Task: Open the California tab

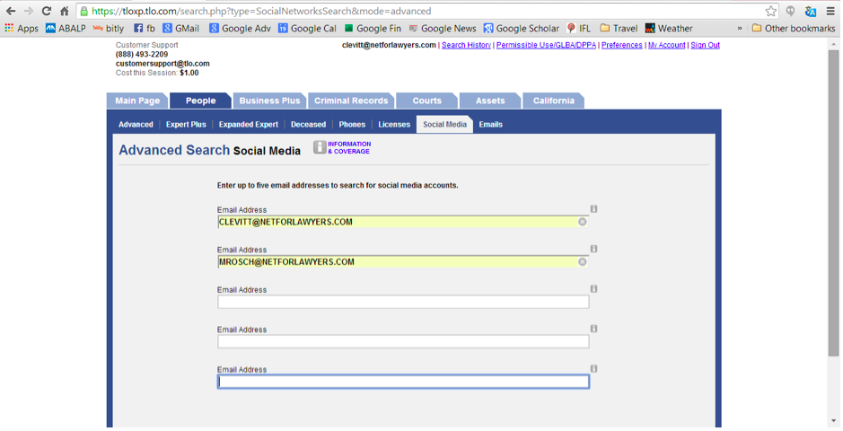Action: coord(553,101)
